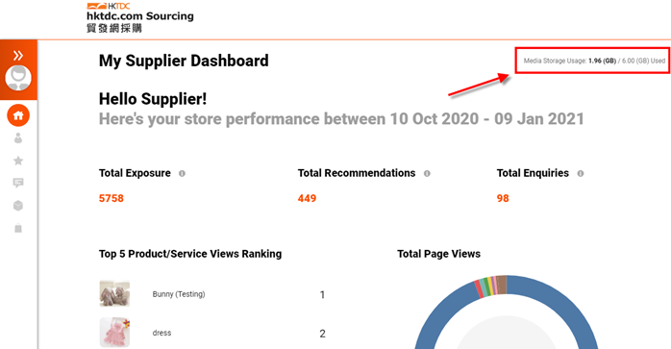Show Total Recommendations info icon

pyautogui.click(x=427, y=173)
